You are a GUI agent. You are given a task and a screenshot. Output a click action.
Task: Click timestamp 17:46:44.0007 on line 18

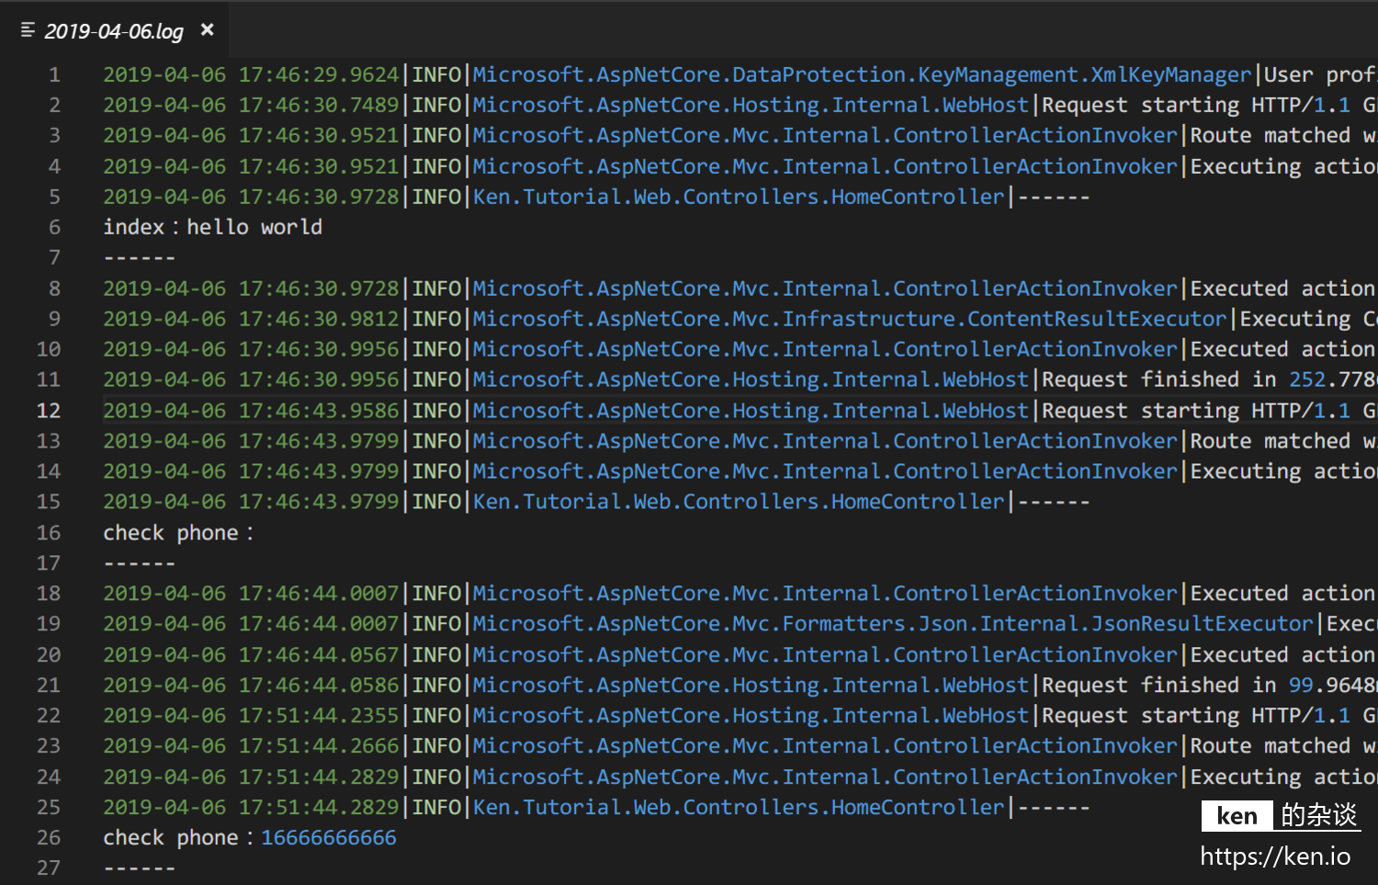319,594
